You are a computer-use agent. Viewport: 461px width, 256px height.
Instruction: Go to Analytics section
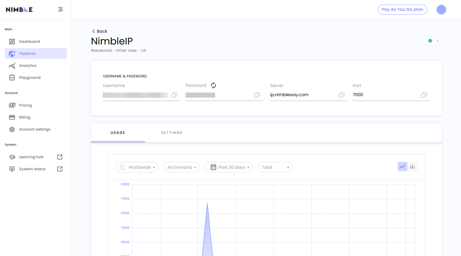point(36,66)
